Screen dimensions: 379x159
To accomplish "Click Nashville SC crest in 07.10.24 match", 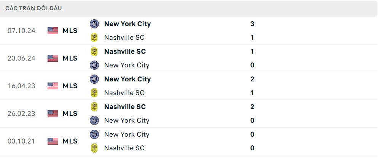I will [x=94, y=37].
